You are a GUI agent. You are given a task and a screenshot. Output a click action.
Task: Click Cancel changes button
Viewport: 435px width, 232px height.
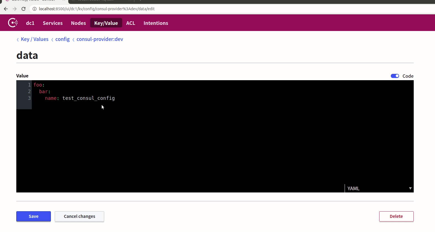pos(79,216)
